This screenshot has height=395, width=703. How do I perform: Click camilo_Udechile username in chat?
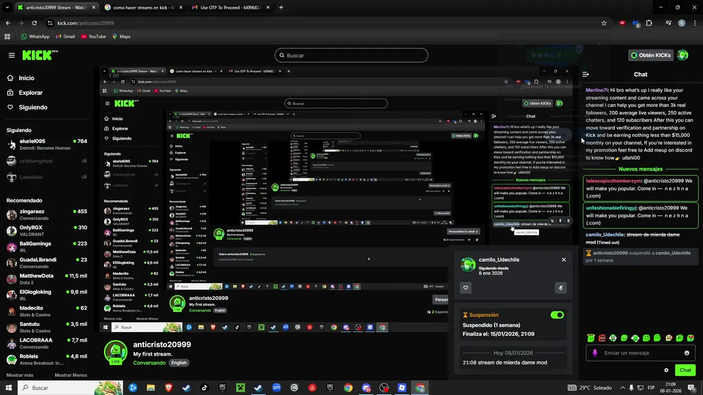pos(605,235)
